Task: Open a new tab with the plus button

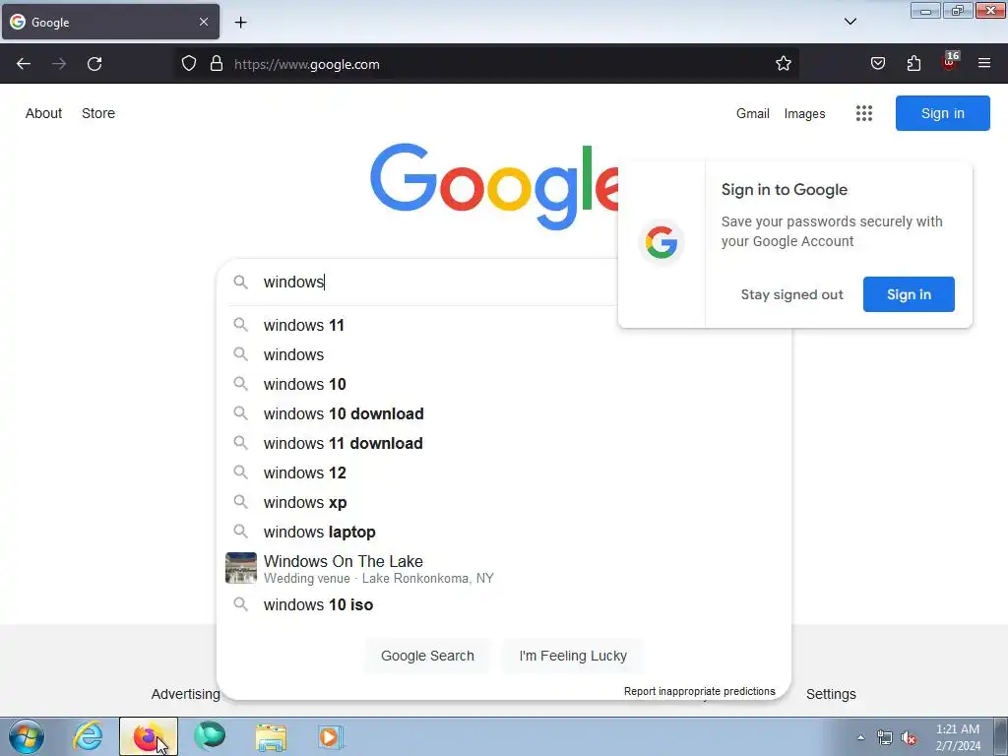Action: [240, 23]
